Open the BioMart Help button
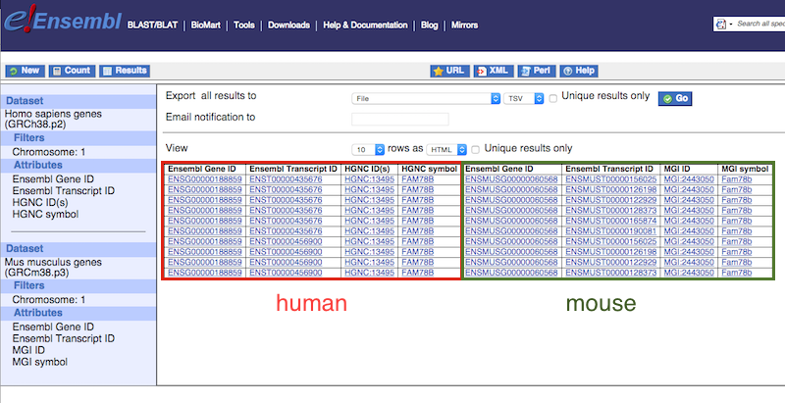This screenshot has height=403, width=785. click(x=579, y=71)
